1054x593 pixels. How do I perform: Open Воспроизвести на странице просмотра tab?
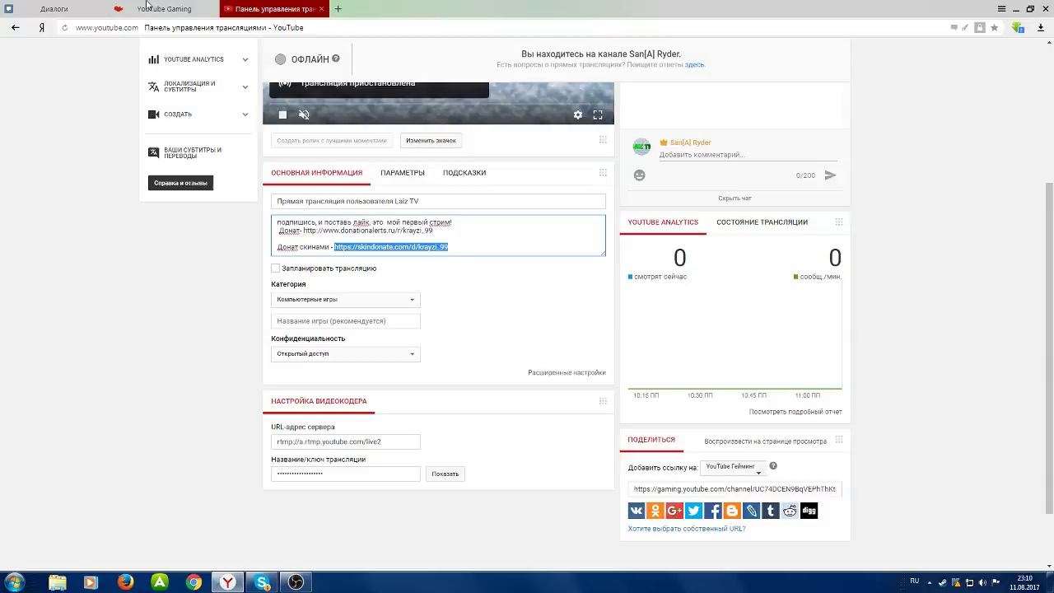click(765, 441)
